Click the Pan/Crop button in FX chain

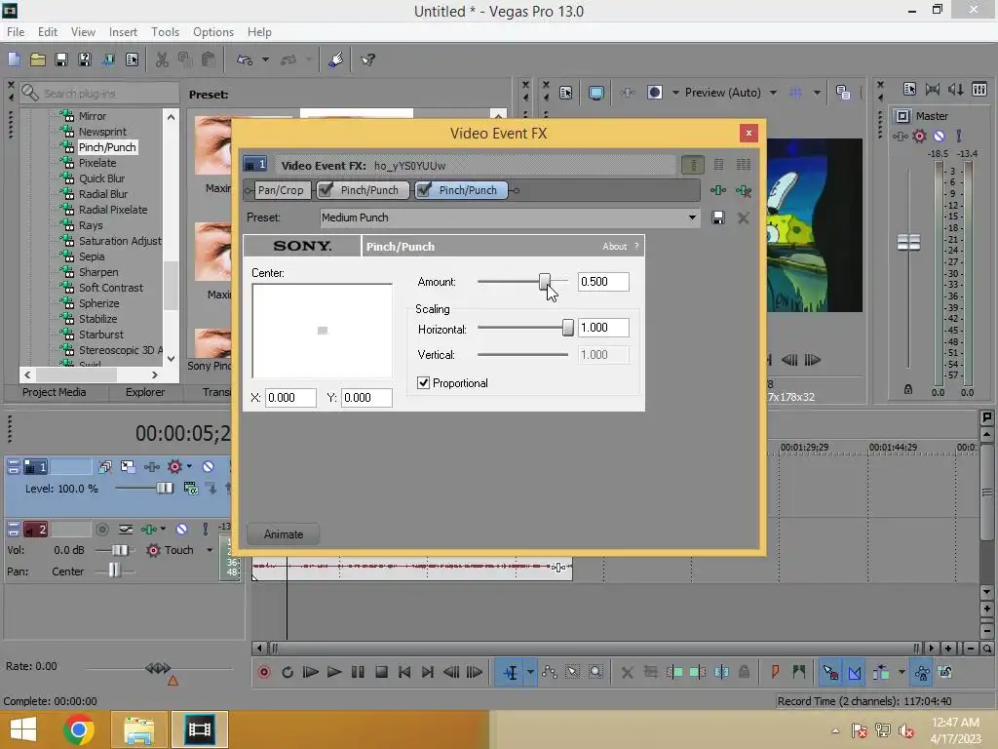pos(281,190)
